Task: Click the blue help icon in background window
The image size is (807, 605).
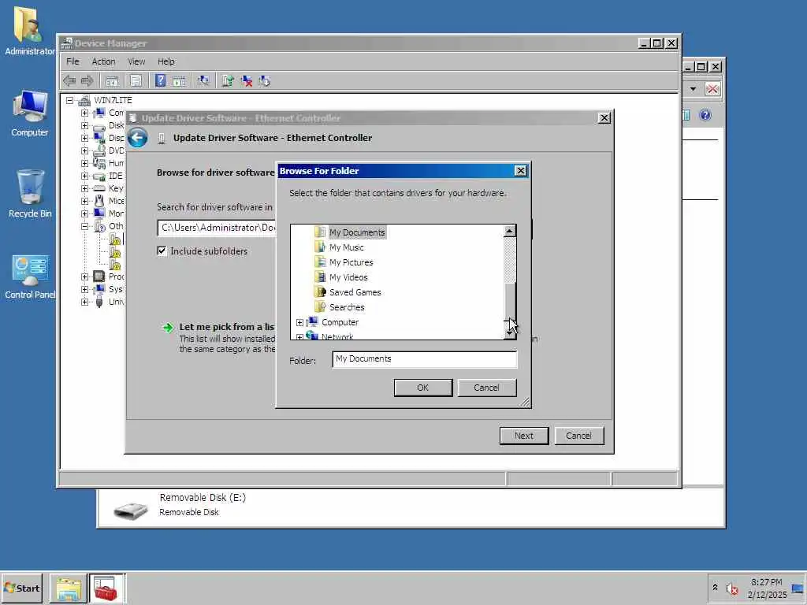Action: [705, 115]
